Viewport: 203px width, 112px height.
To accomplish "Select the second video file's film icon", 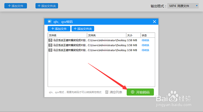I will click(x=50, y=45).
